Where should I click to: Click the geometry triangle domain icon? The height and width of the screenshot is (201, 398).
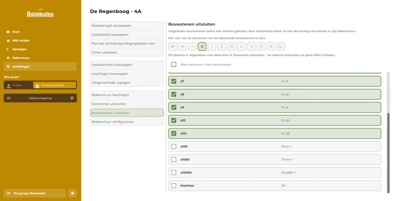click(x=281, y=47)
